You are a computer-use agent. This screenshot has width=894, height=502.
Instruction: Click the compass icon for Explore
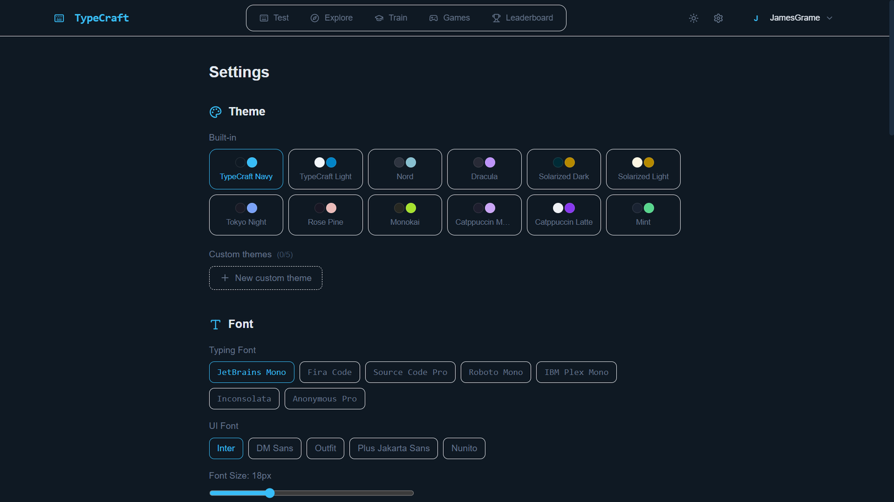[x=315, y=18]
